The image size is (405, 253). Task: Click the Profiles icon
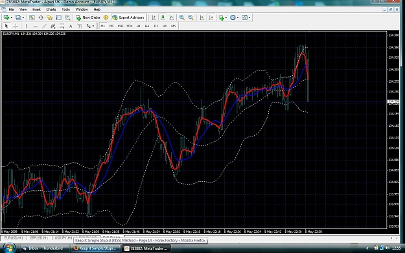point(18,17)
